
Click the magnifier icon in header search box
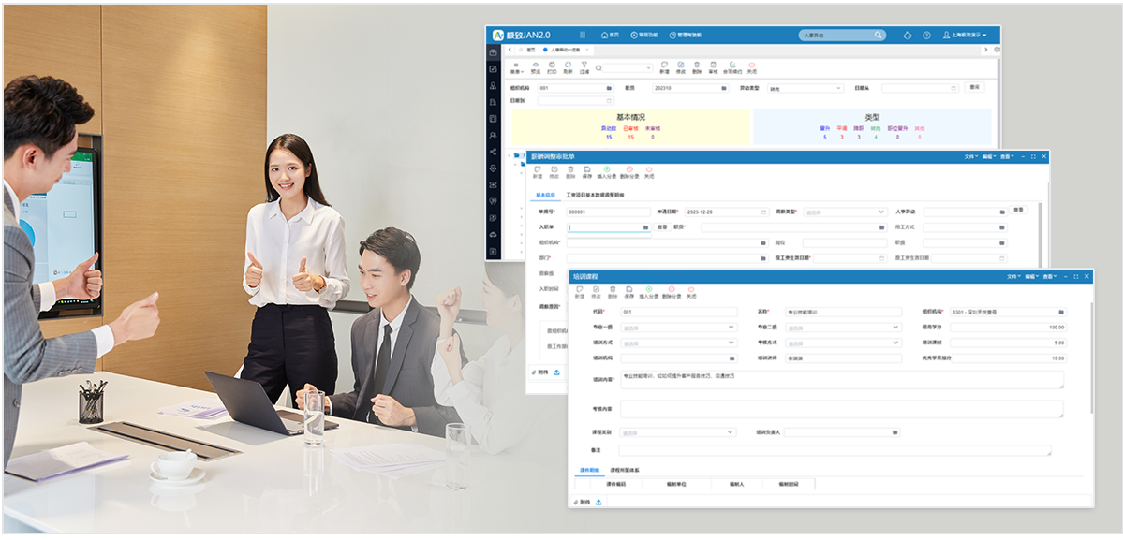[x=878, y=35]
